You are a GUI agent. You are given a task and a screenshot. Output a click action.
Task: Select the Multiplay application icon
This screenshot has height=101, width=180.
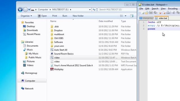[x=52, y=69]
